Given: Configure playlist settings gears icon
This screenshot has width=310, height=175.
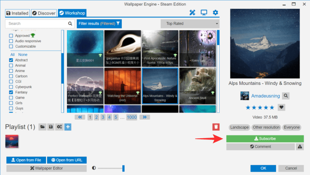Looking at the screenshot, I should pos(59,127).
